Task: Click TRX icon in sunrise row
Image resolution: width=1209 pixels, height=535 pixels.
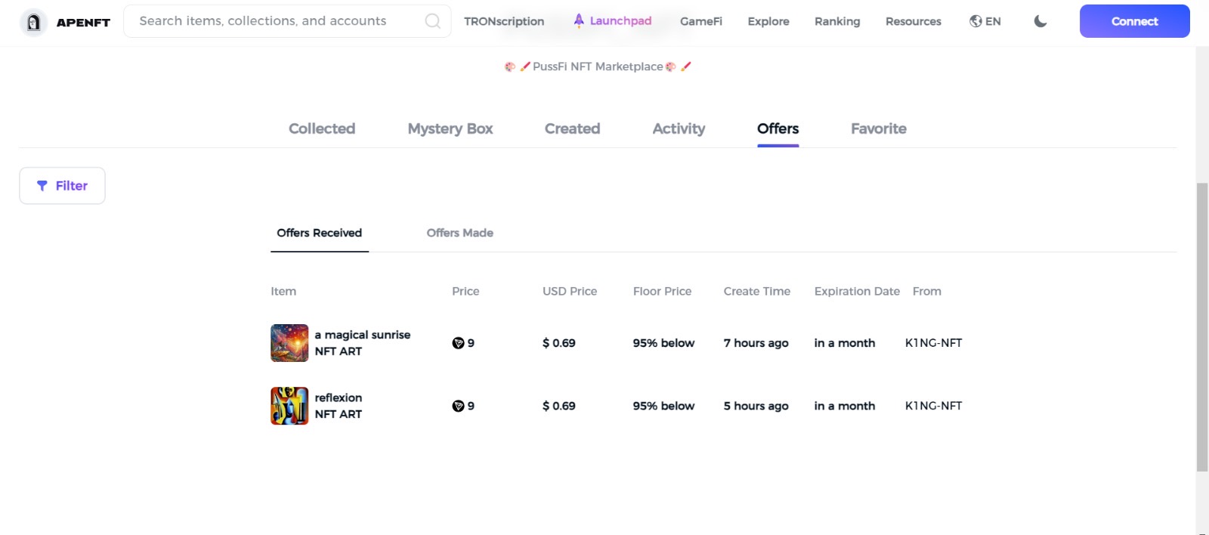Action: tap(458, 343)
